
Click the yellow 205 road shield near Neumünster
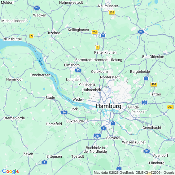point(112,12)
